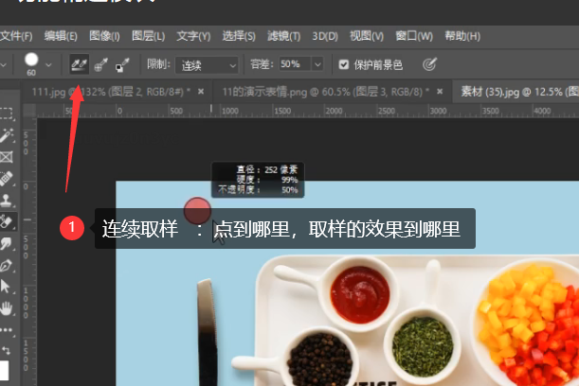Viewport: 579px width, 386px height.
Task: Select the Pen tool
Action: click(x=7, y=265)
